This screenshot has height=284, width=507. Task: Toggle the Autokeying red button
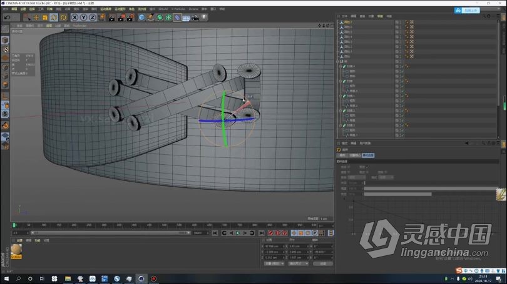coord(278,233)
